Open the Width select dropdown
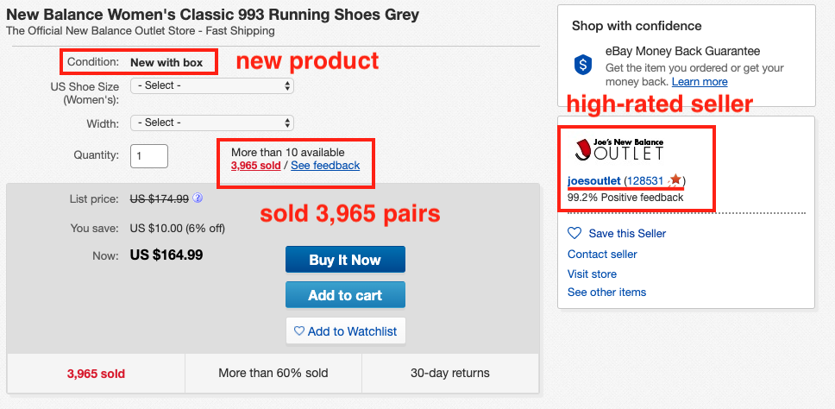This screenshot has height=409, width=835. (212, 123)
